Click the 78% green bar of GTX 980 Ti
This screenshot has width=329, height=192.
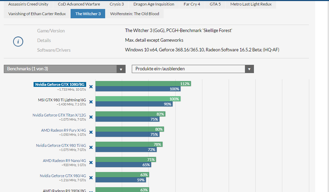point(129,144)
